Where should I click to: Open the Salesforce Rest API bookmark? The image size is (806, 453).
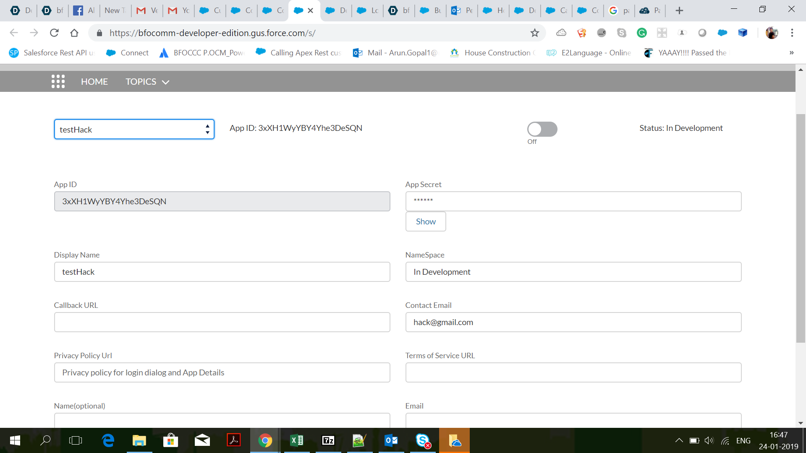tap(52, 52)
